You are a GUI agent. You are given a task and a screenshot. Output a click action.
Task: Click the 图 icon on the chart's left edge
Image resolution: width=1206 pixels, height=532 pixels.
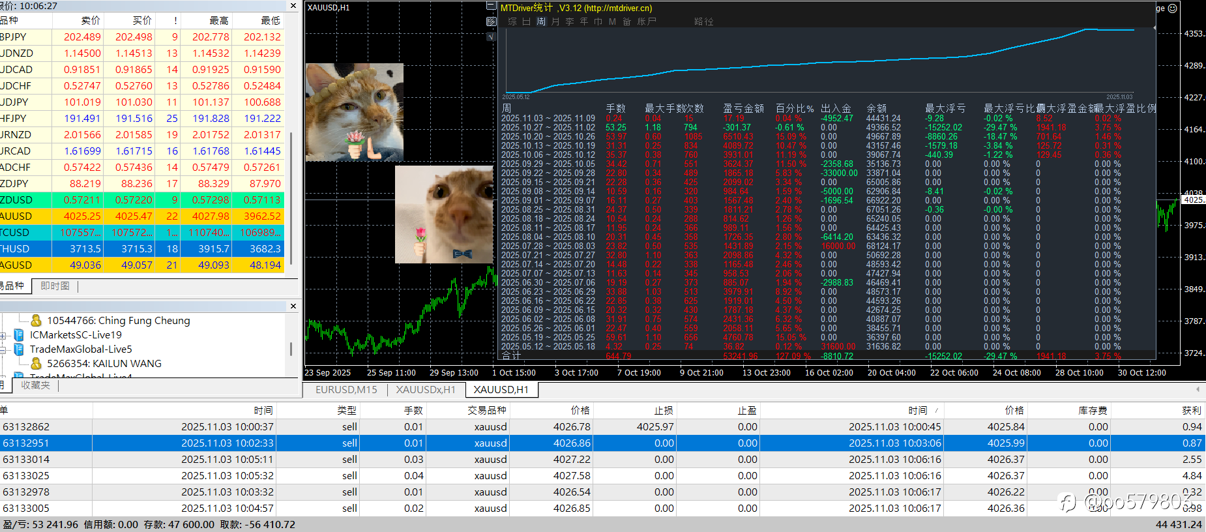(492, 22)
